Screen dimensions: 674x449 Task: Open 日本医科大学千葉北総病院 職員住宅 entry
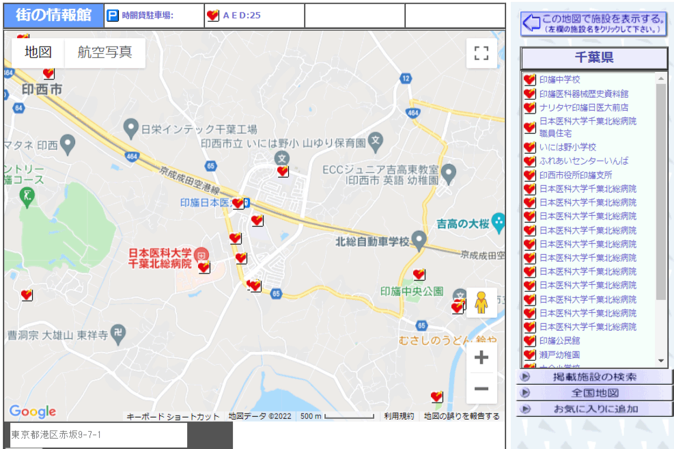[587, 127]
